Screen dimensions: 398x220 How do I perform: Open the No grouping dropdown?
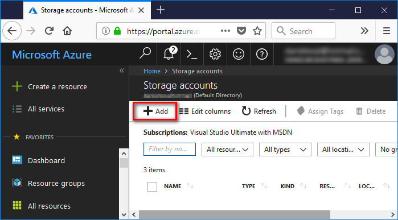(x=387, y=150)
